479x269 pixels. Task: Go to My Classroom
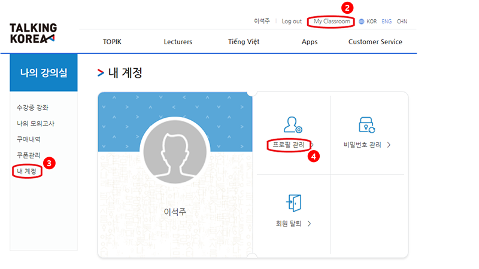332,22
